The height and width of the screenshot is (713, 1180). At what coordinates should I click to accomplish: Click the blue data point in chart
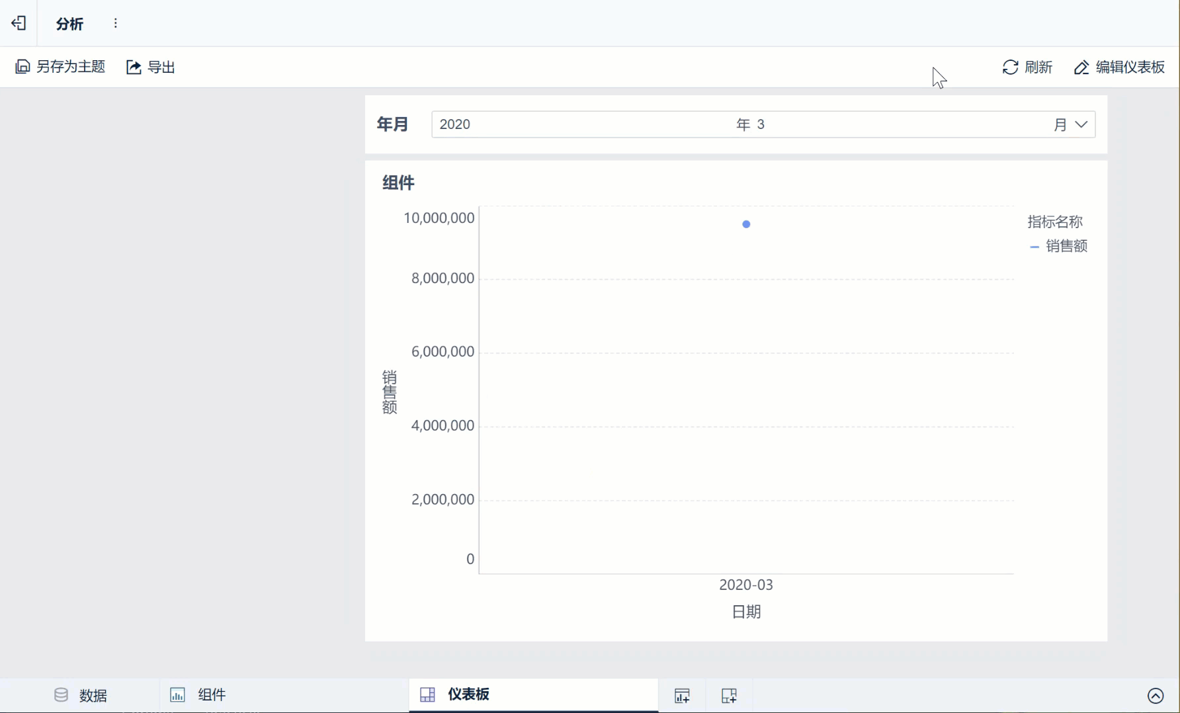(x=746, y=224)
